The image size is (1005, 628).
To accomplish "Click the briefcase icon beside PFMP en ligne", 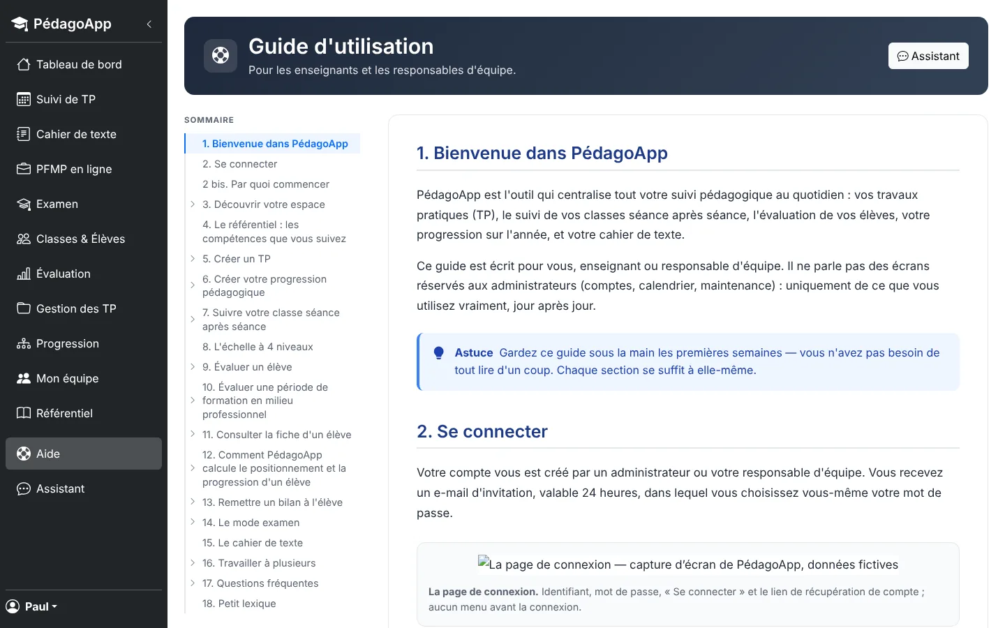I will [24, 169].
